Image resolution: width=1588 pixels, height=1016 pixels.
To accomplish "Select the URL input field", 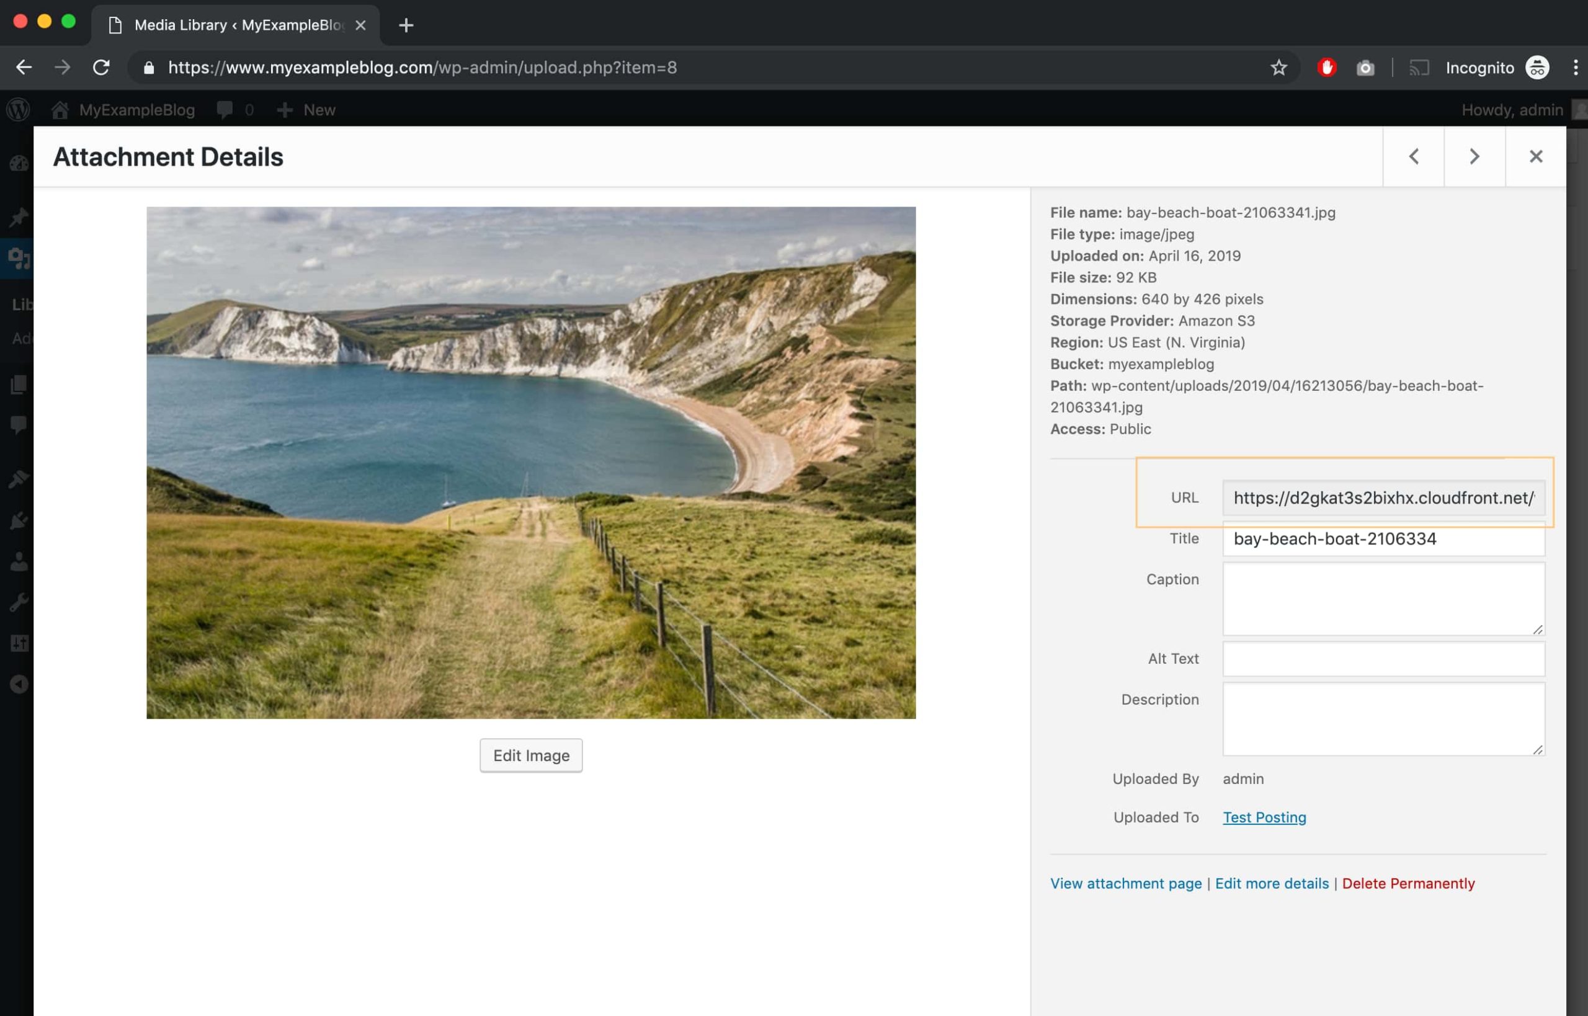I will (x=1385, y=497).
